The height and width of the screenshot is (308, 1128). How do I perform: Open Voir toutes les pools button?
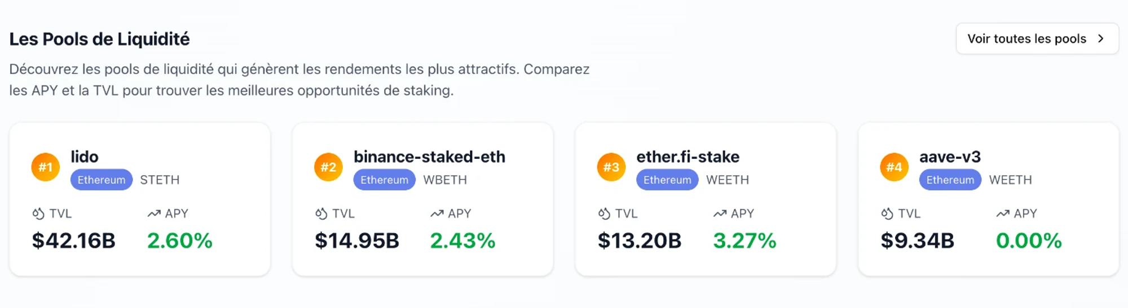coord(1037,39)
